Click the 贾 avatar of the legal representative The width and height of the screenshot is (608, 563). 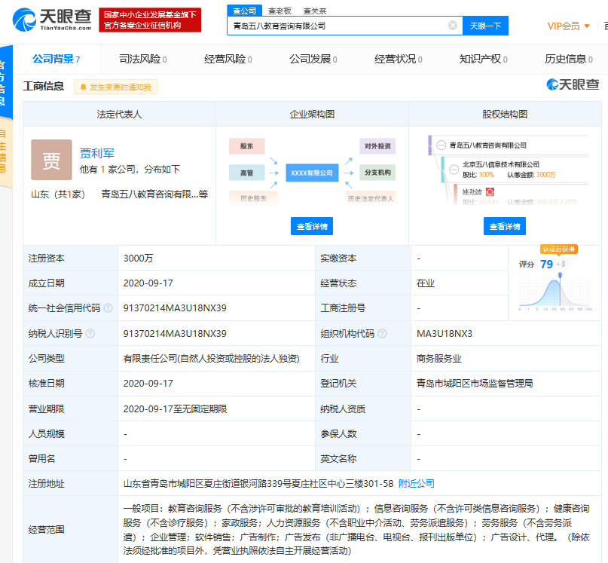click(x=51, y=159)
